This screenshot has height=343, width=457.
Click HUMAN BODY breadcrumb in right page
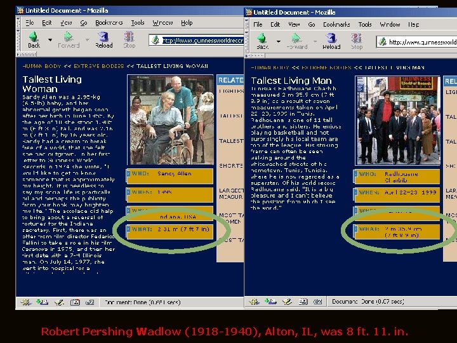(x=270, y=68)
